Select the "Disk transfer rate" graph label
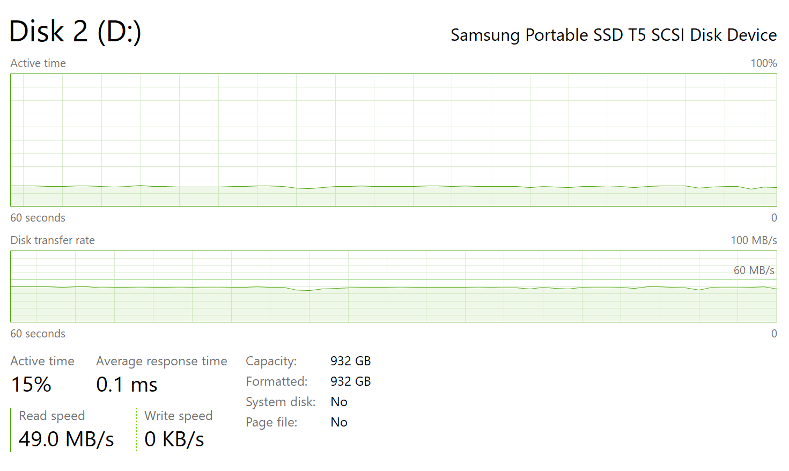This screenshot has height=471, width=789. coord(53,240)
